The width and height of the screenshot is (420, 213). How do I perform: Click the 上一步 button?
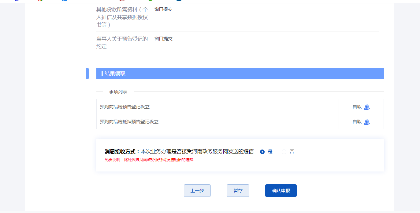click(x=197, y=190)
